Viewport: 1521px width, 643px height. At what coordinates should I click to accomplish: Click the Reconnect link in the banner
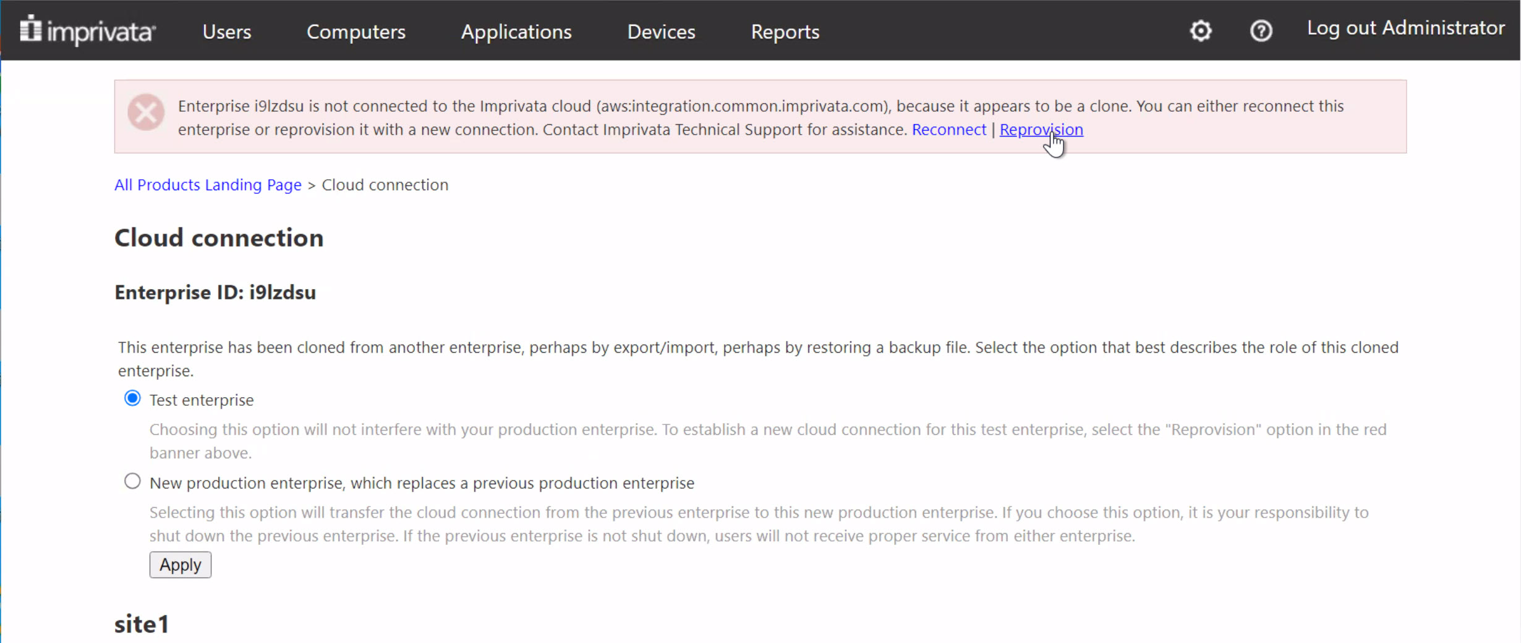948,130
